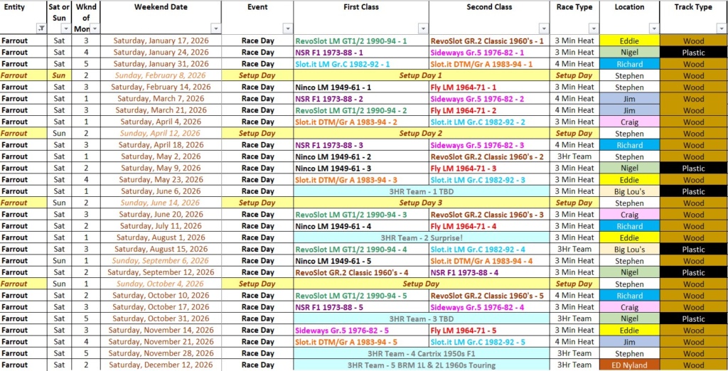Expand the Weekend Date filter arrow
This screenshot has height=371, width=728.
[x=215, y=29]
